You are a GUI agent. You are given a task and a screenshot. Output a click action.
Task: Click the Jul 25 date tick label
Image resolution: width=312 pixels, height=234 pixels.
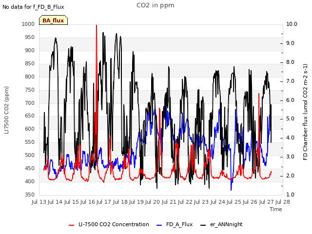(234, 202)
